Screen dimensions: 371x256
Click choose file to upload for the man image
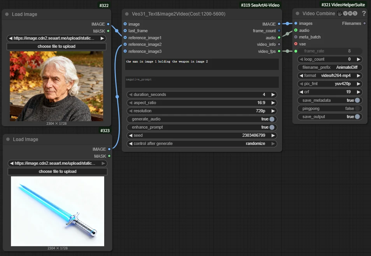(x=56, y=47)
